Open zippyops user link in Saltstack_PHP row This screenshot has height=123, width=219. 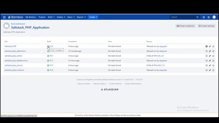163,46
